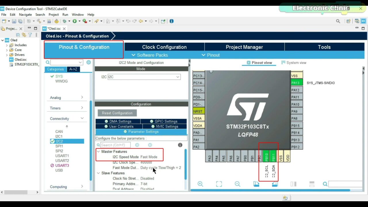Click the Project Explorer filter icon
The width and height of the screenshot is (368, 207).
[x=30, y=35]
